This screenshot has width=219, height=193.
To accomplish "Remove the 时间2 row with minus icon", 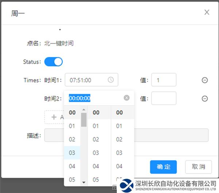I will click(205, 98).
